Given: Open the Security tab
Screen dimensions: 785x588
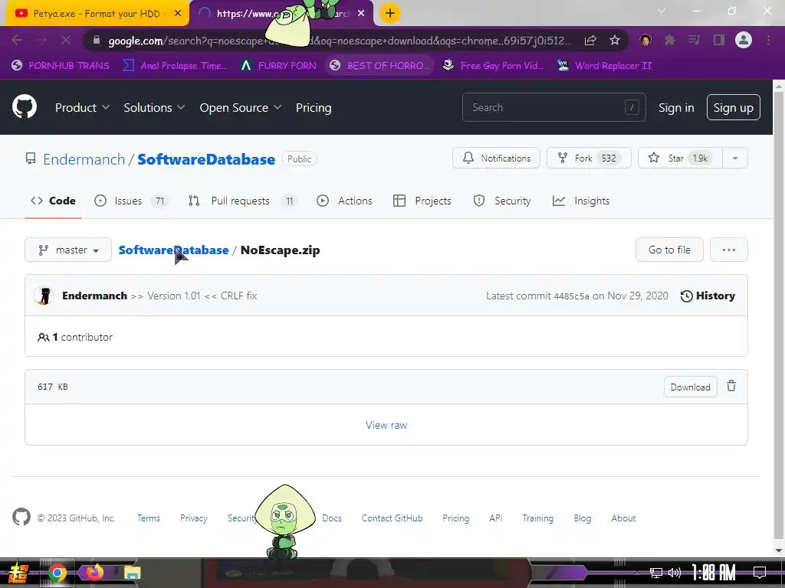Looking at the screenshot, I should [x=501, y=201].
